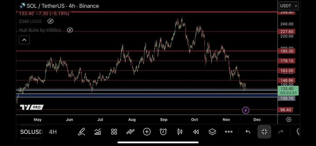Click the purple lightning bolt icon
Screen dimensions: 316x146
pyautogui.click(x=246, y=110)
